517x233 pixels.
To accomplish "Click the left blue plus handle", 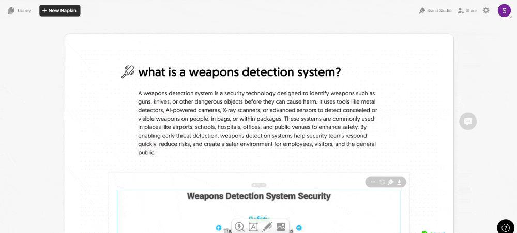I will 218,228.
